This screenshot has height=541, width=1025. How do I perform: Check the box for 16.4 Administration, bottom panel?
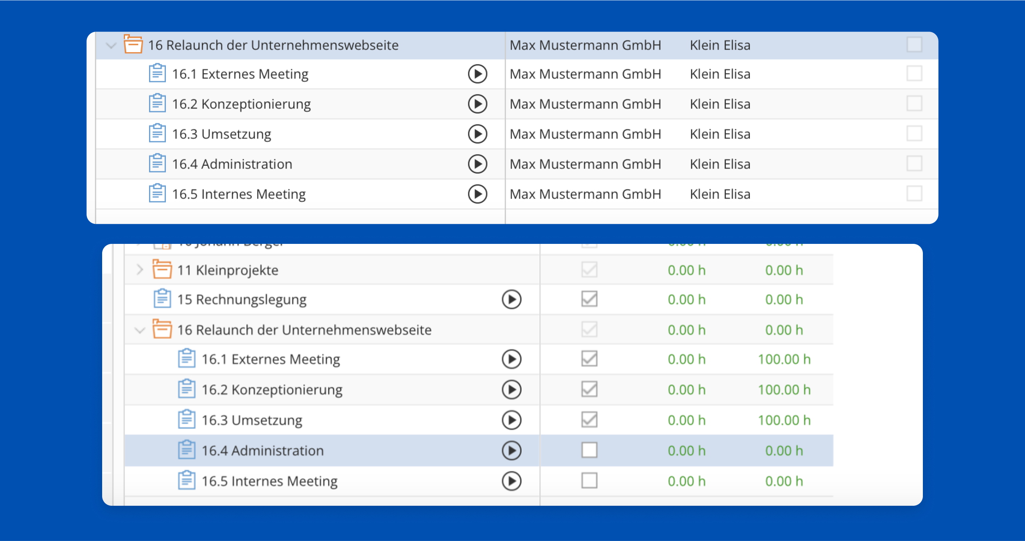coord(589,450)
